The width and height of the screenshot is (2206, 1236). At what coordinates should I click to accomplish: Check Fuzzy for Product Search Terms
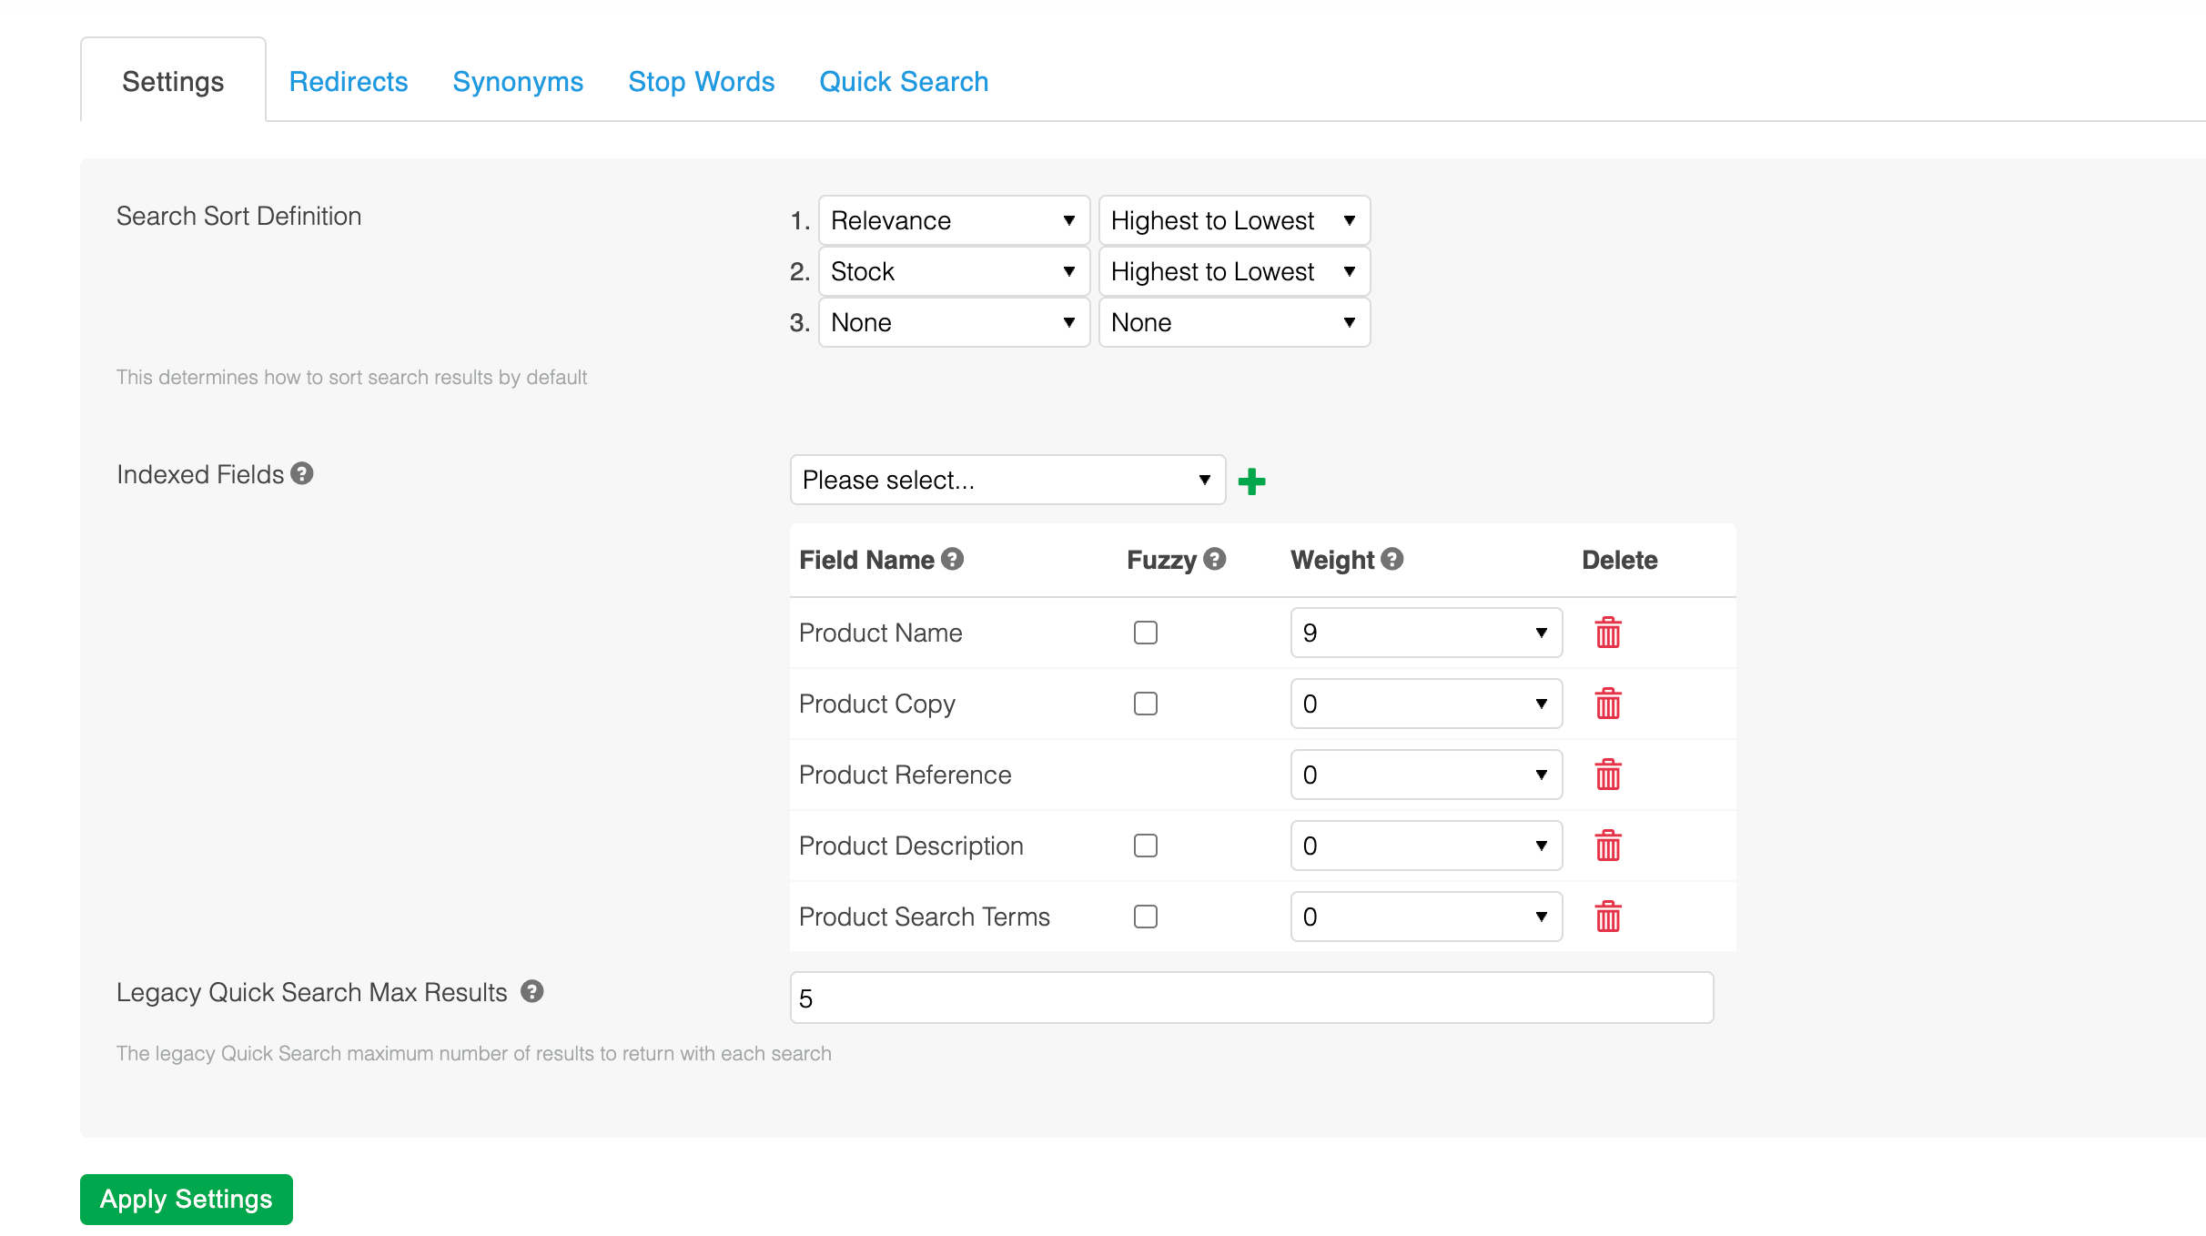point(1145,917)
